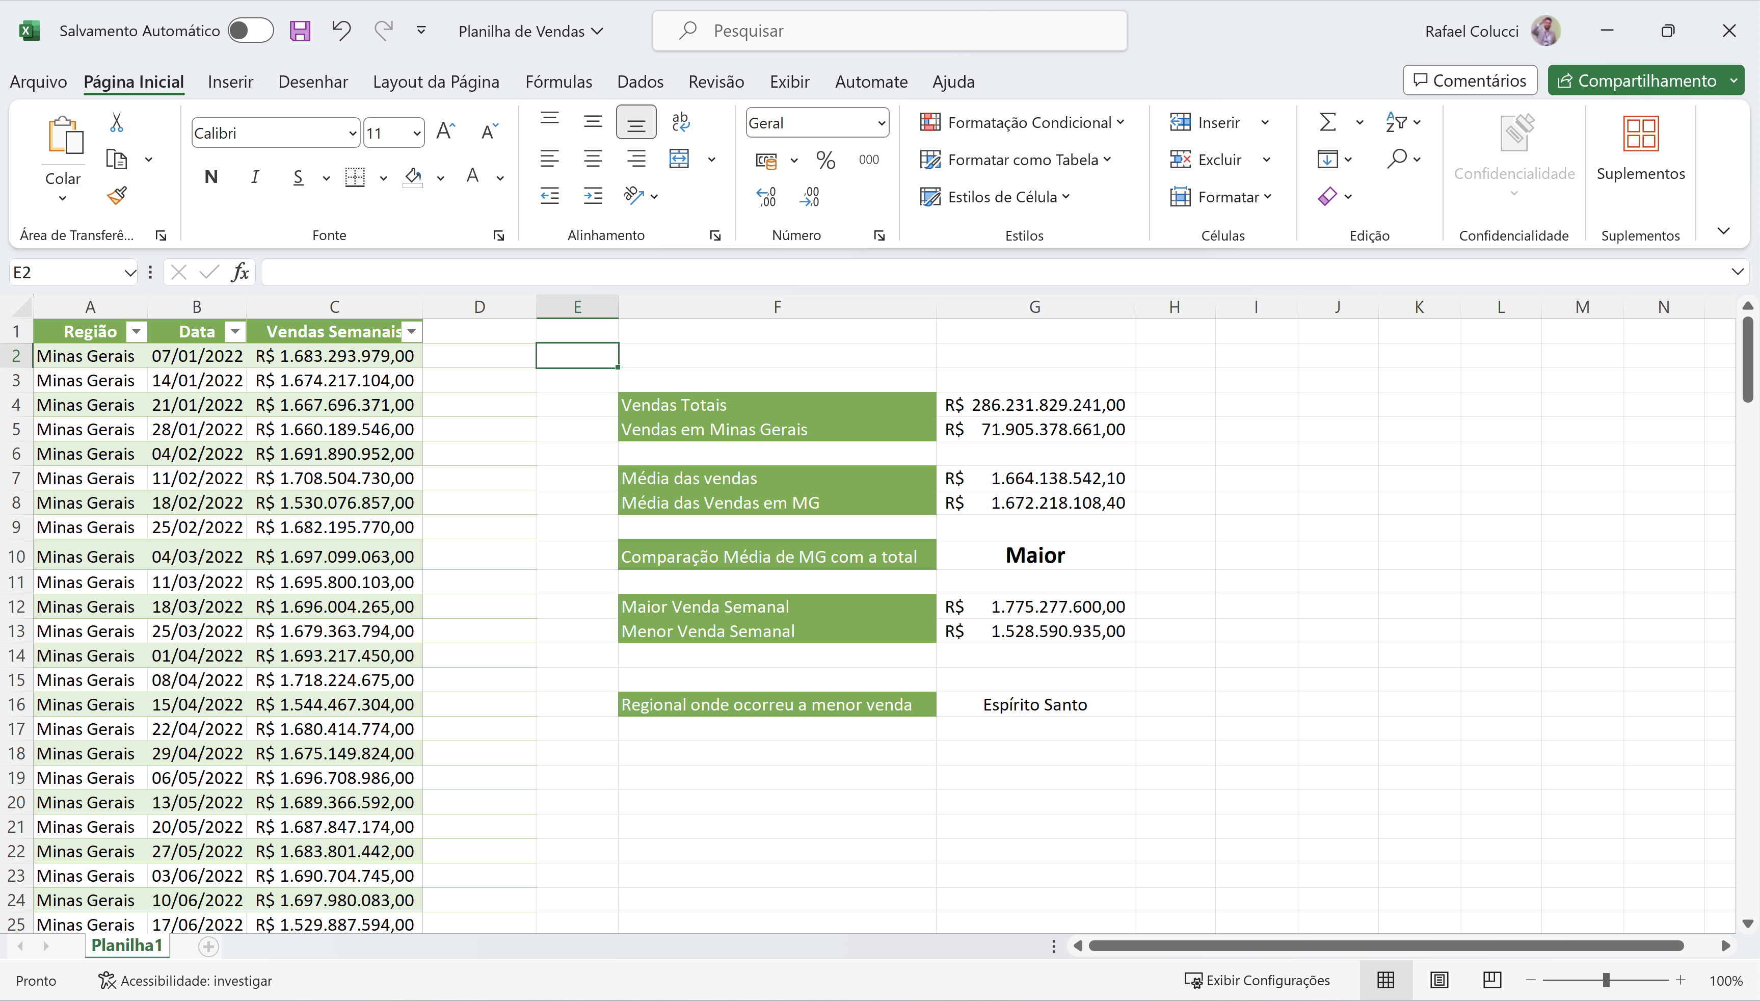Click Merge and Center icon
Image resolution: width=1760 pixels, height=1001 pixels.
point(679,159)
